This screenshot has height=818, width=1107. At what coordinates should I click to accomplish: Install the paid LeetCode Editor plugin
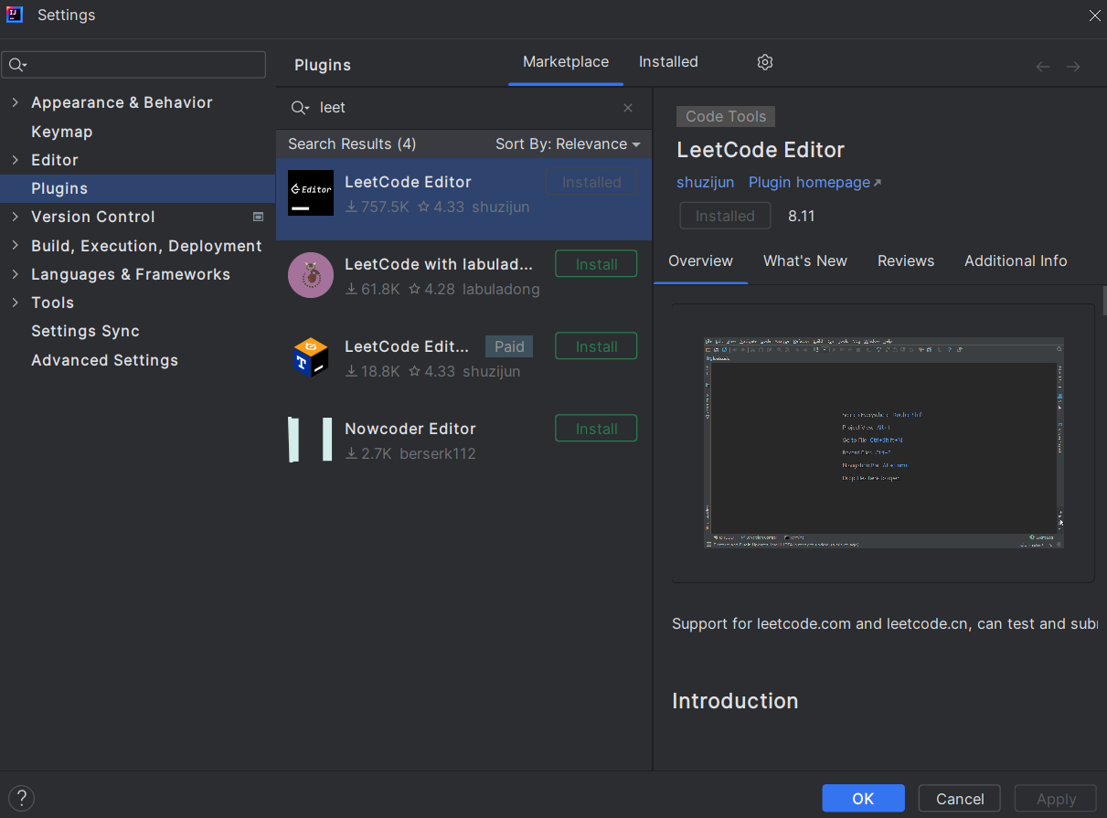596,346
